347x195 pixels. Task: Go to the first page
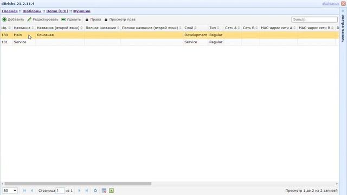coord(24,190)
